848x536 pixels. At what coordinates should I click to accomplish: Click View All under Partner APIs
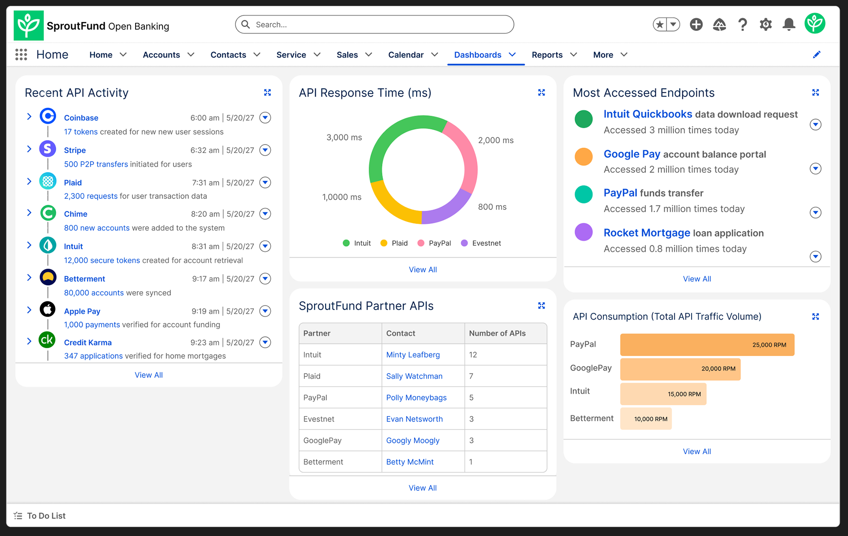(x=423, y=488)
